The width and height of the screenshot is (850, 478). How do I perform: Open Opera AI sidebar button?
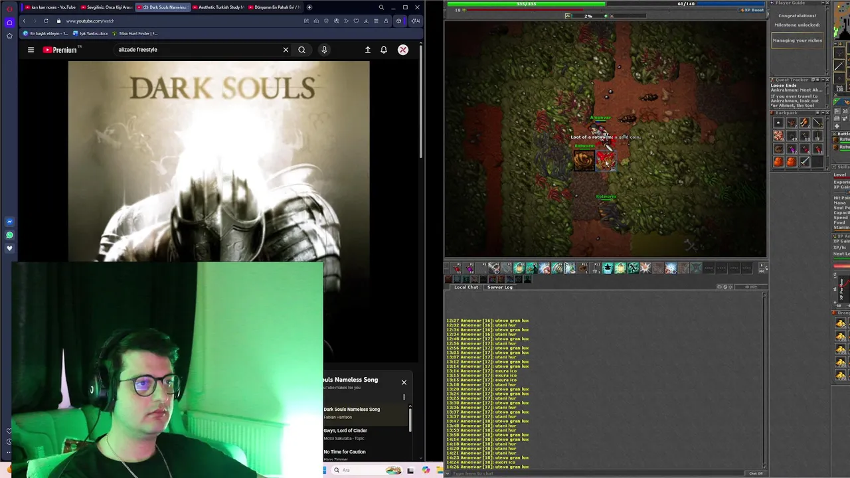tap(415, 21)
